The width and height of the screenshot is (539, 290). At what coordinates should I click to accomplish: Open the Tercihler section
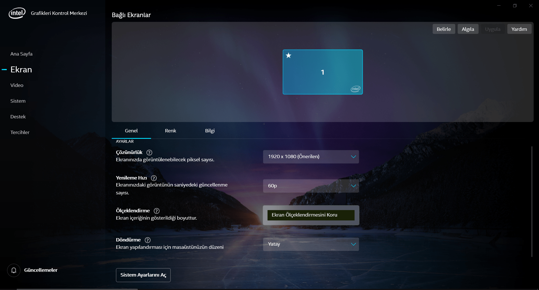pos(20,132)
